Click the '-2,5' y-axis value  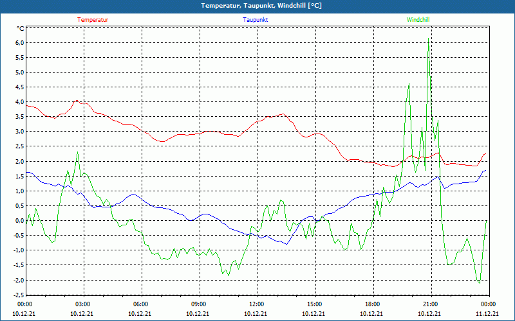[x=18, y=295]
